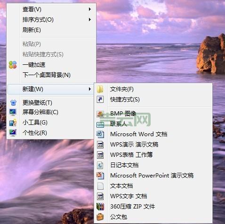Open 个性化(R)
Viewport: 225px width, 224px height.
(x=51, y=133)
